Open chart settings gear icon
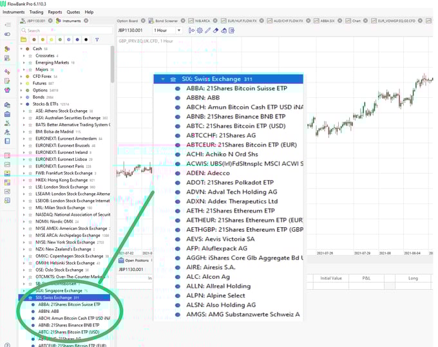438x347 pixels. pos(199,30)
